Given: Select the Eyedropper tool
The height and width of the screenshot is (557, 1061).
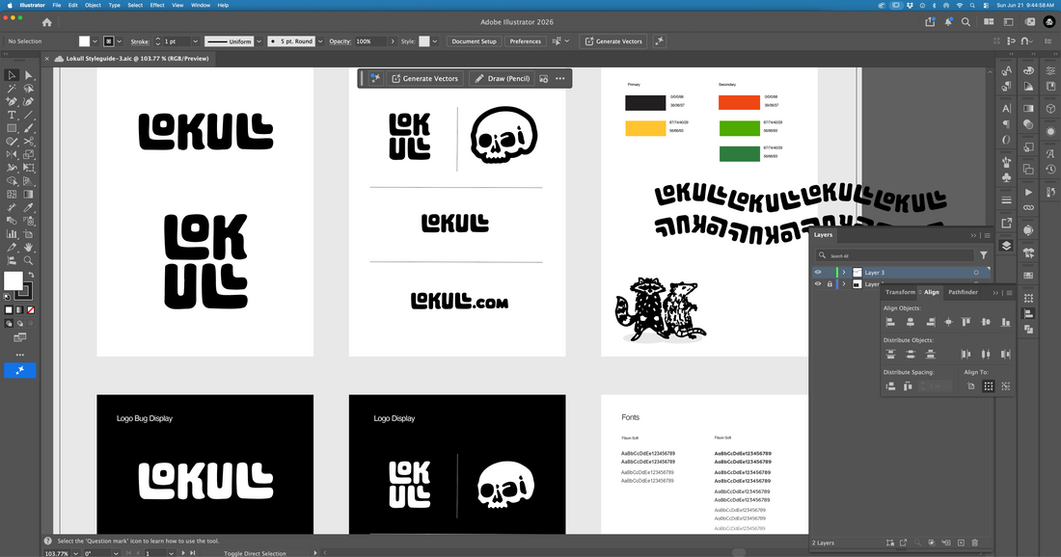Looking at the screenshot, I should click(x=28, y=207).
